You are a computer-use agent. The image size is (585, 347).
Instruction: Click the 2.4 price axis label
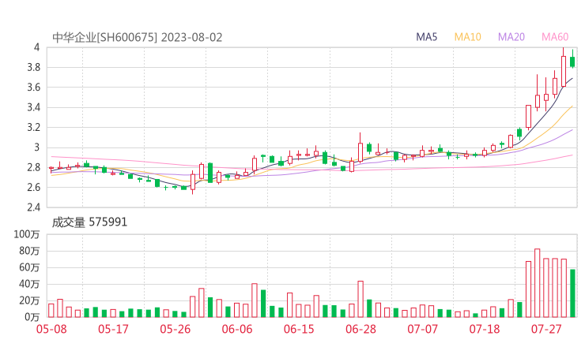(x=33, y=207)
